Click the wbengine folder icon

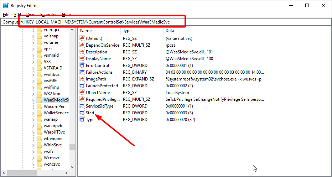click(x=39, y=139)
